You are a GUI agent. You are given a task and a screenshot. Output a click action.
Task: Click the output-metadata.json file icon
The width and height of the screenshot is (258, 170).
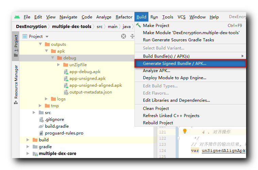[x=66, y=92]
